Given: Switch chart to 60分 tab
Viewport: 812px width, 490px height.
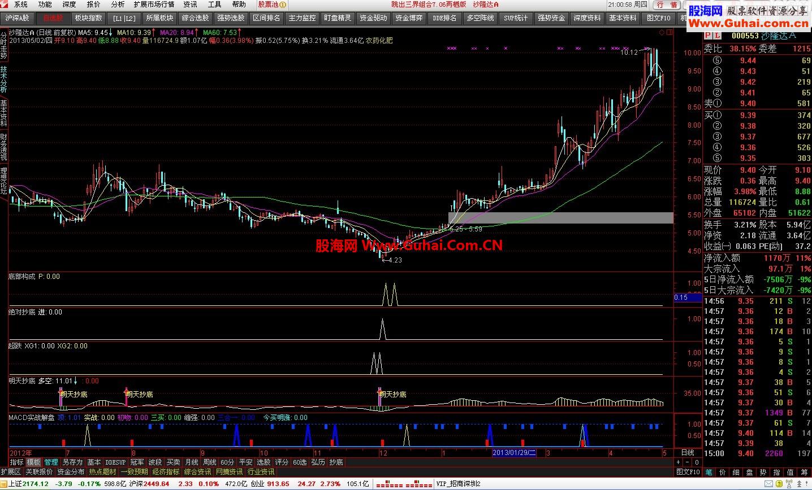Looking at the screenshot, I should pos(227,462).
